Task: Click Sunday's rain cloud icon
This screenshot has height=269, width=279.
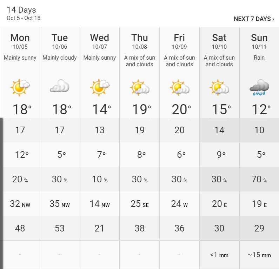Action: click(259, 87)
